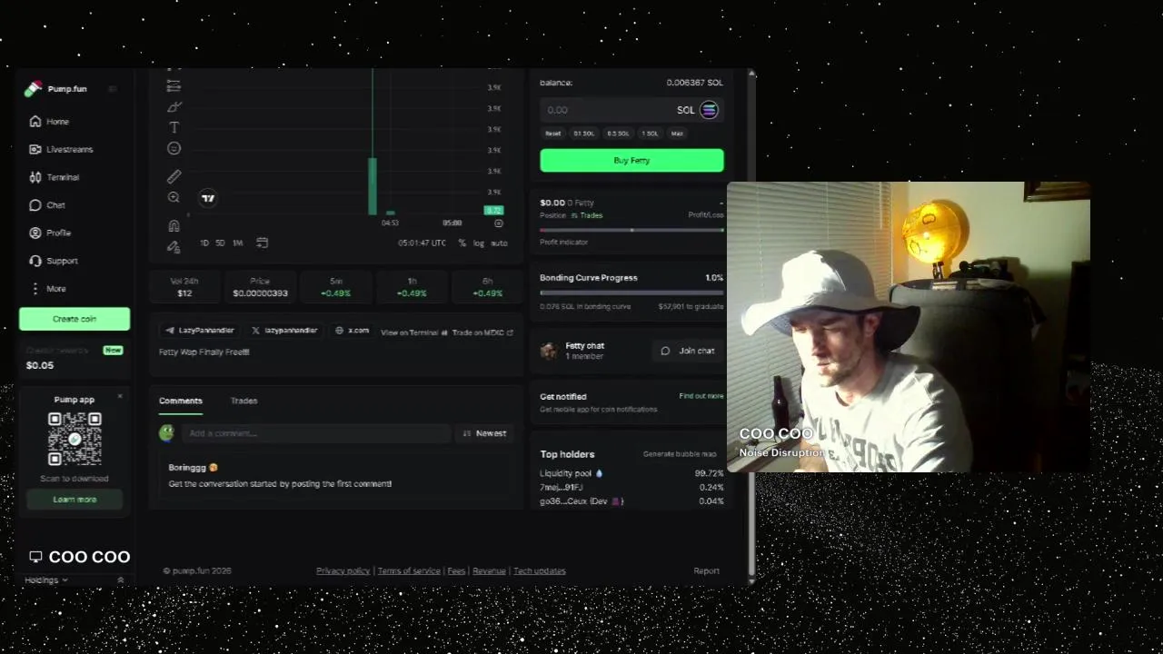Screen dimensions: 1163x654
Task: Choose the 1 SOL preset
Action: 650,134
